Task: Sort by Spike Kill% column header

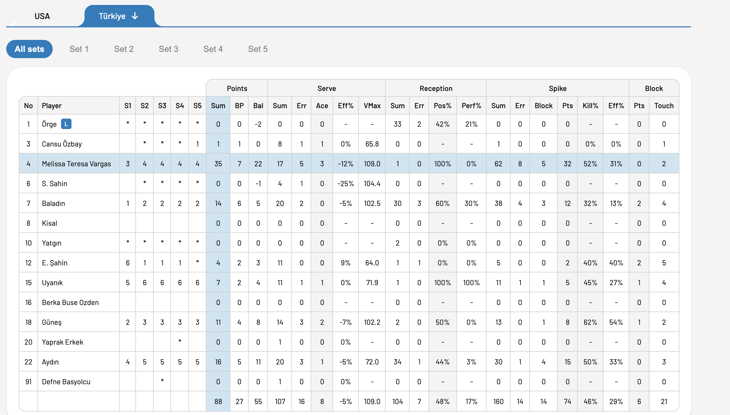Action: point(590,106)
